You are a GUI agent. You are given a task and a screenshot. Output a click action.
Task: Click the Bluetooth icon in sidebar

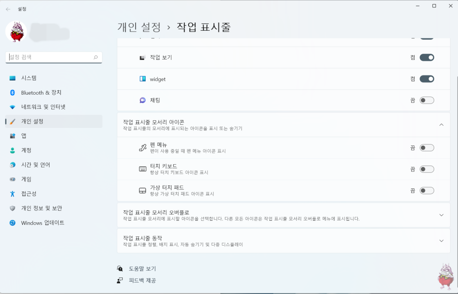(12, 92)
